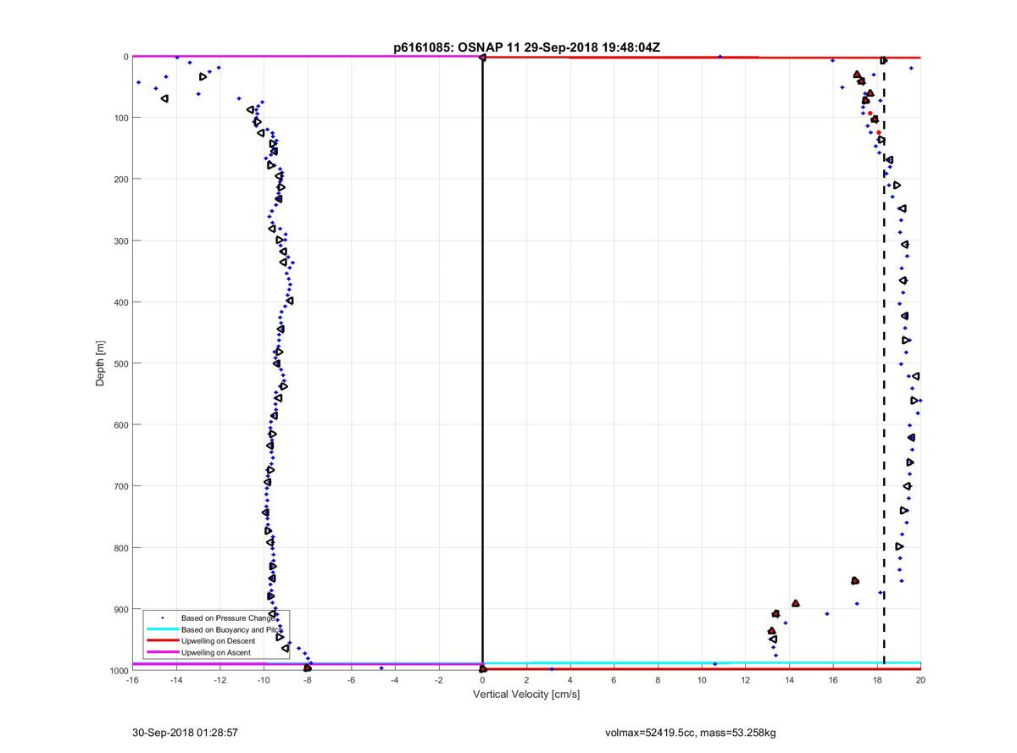
Task: Click the '100' tick label on the depth axis
Action: coord(120,118)
